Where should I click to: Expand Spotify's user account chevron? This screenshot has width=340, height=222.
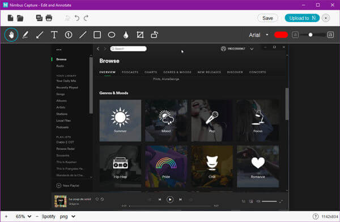pyautogui.click(x=252, y=49)
